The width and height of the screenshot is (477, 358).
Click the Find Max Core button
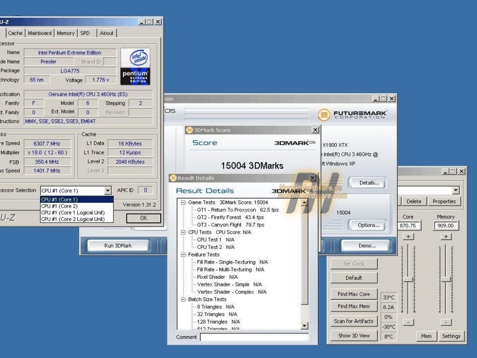[x=353, y=294]
